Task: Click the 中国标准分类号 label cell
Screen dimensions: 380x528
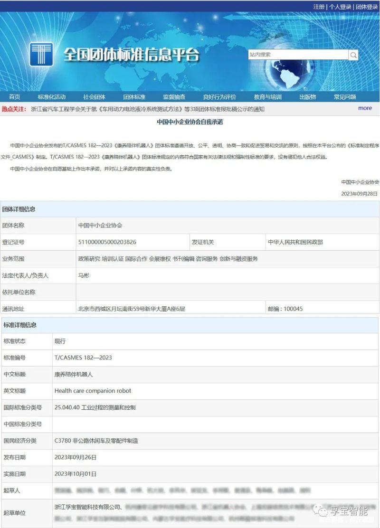Action: (27, 424)
